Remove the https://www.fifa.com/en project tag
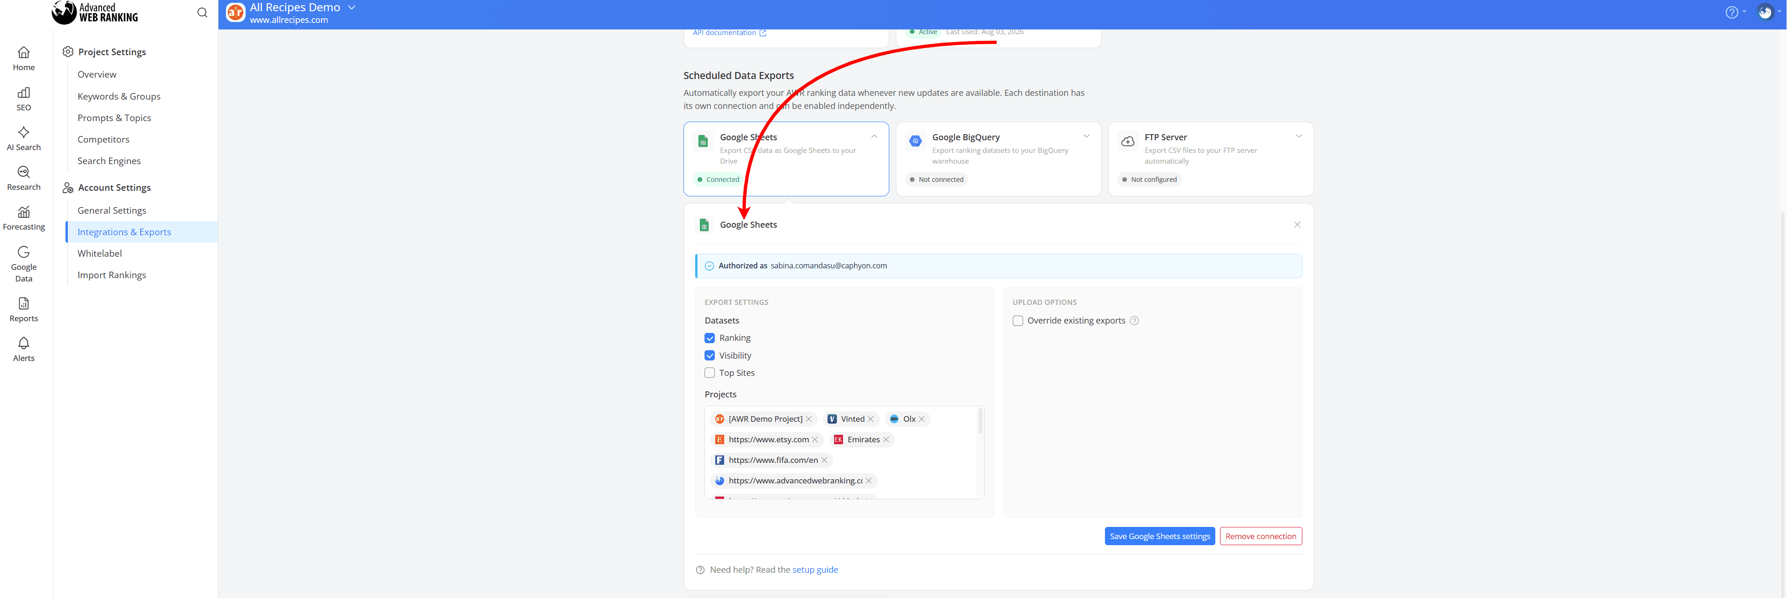 click(824, 460)
